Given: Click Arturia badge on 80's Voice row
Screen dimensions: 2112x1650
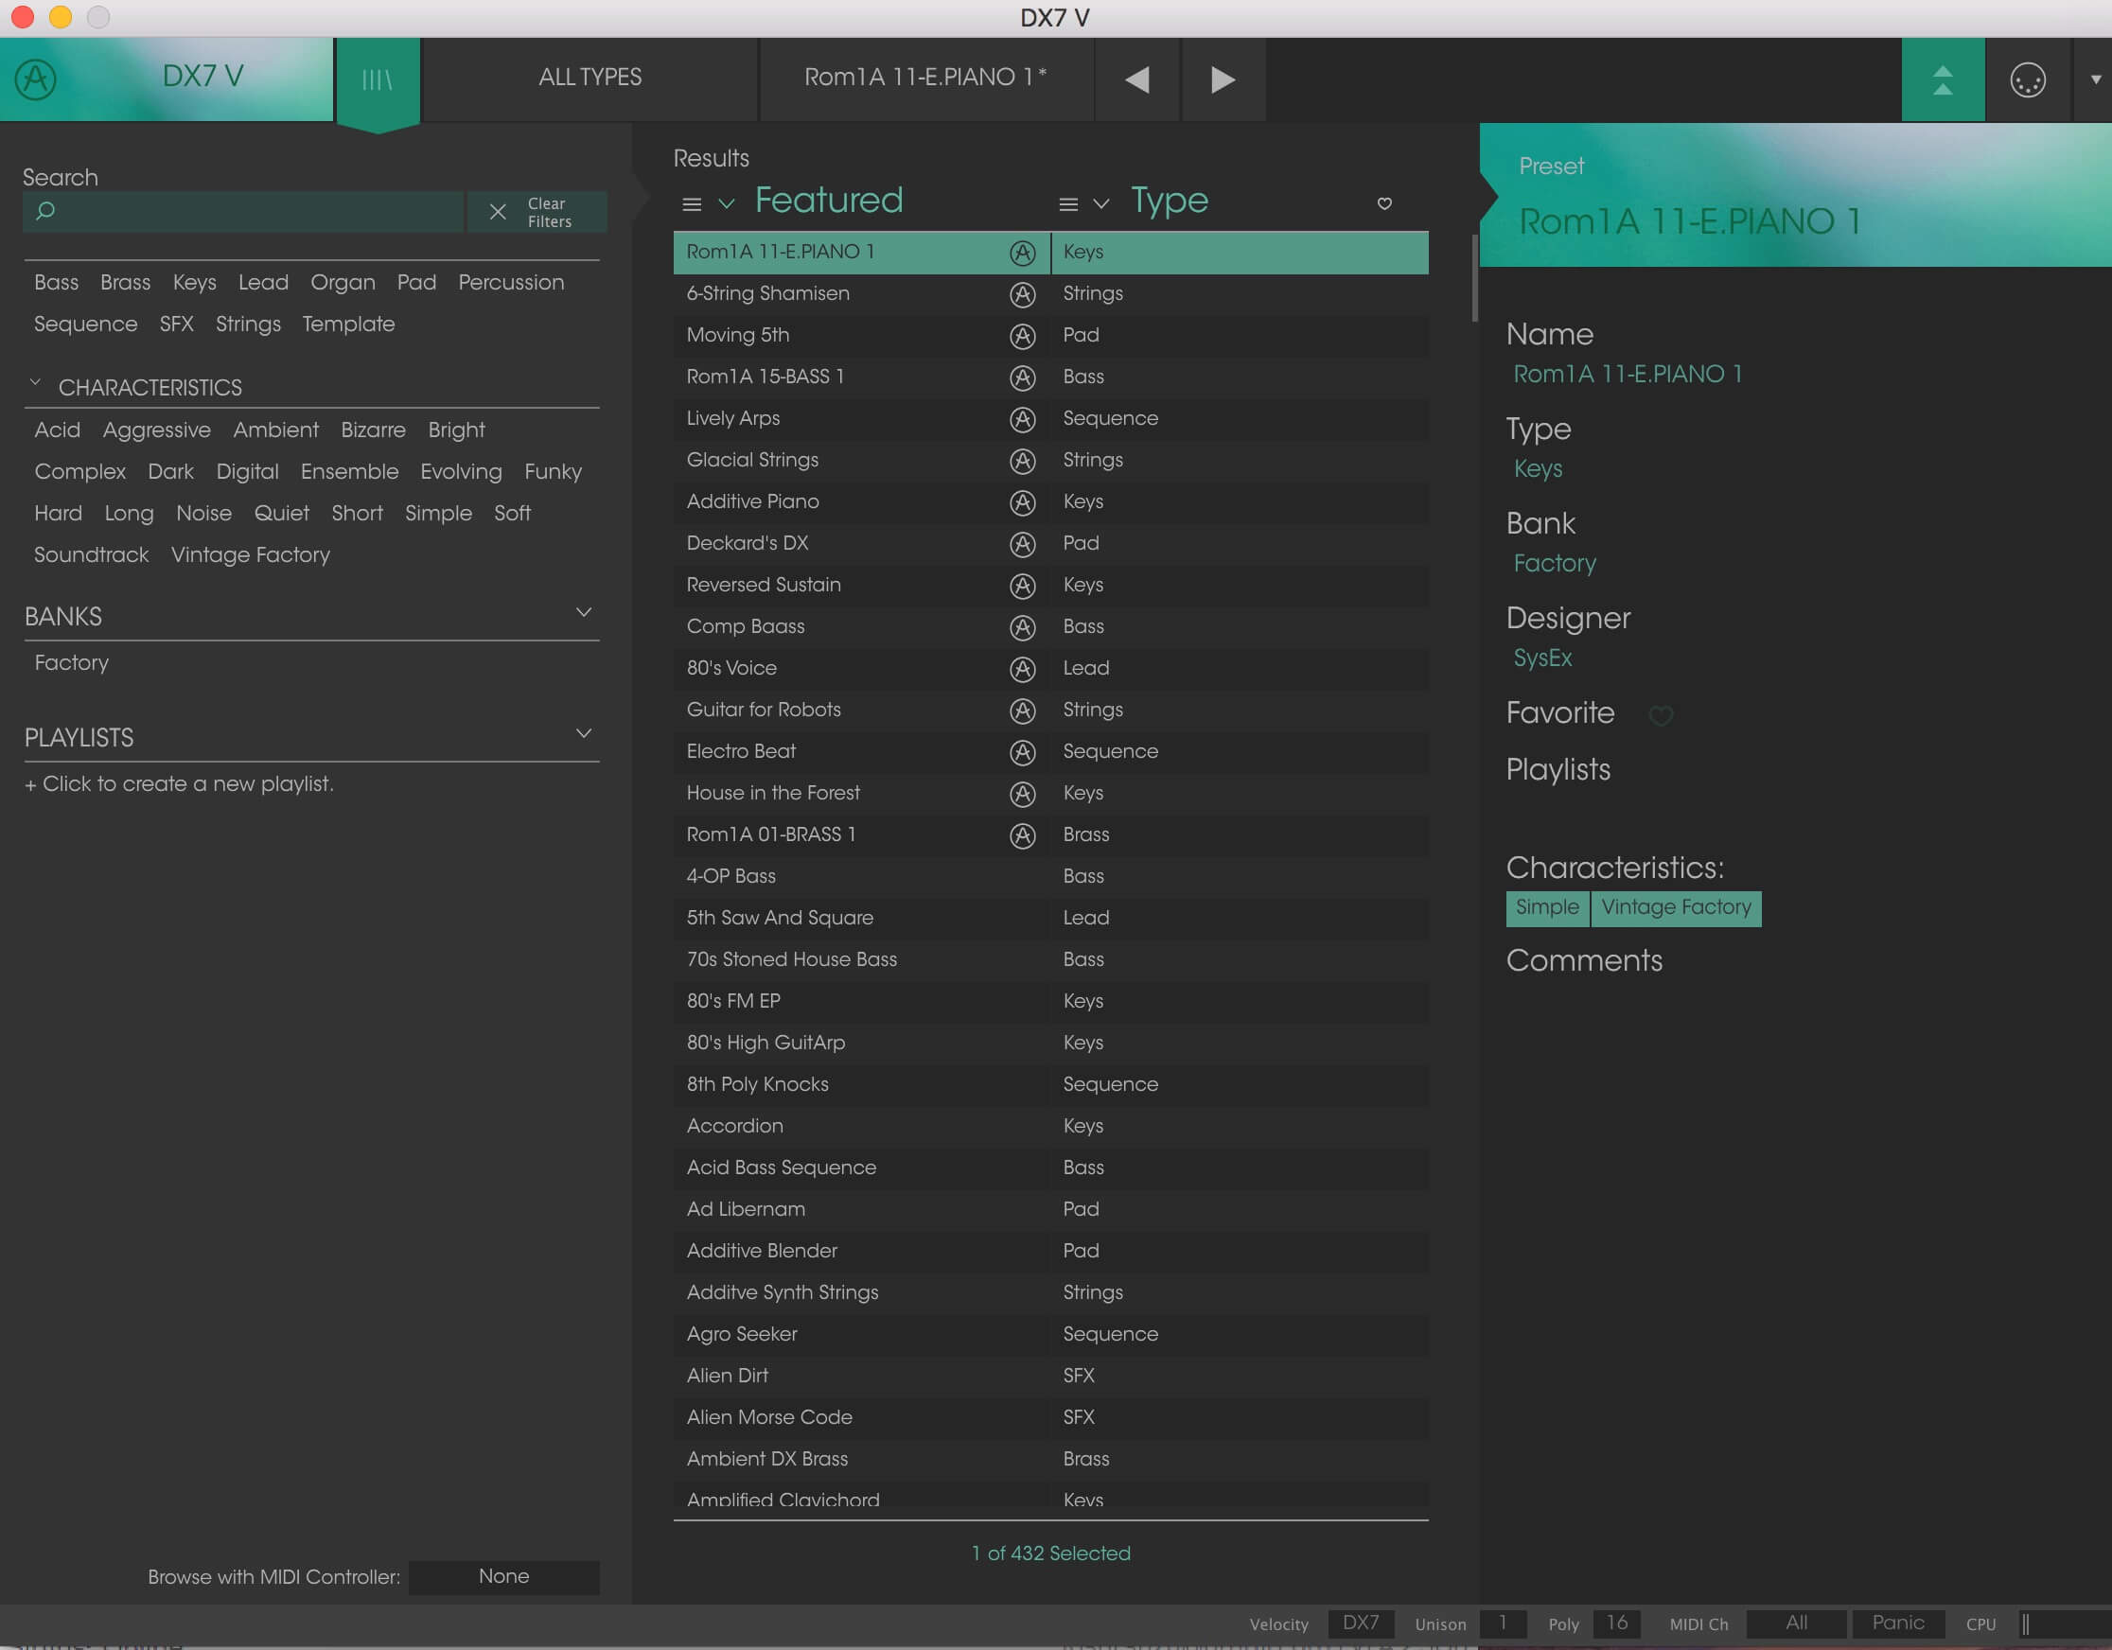Looking at the screenshot, I should pyautogui.click(x=1022, y=668).
